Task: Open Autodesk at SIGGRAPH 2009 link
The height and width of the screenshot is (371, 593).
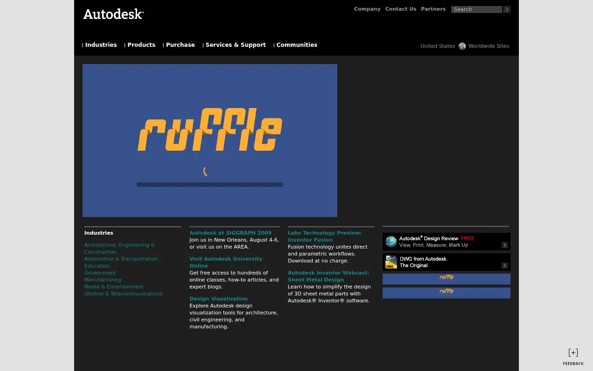Action: coord(230,233)
